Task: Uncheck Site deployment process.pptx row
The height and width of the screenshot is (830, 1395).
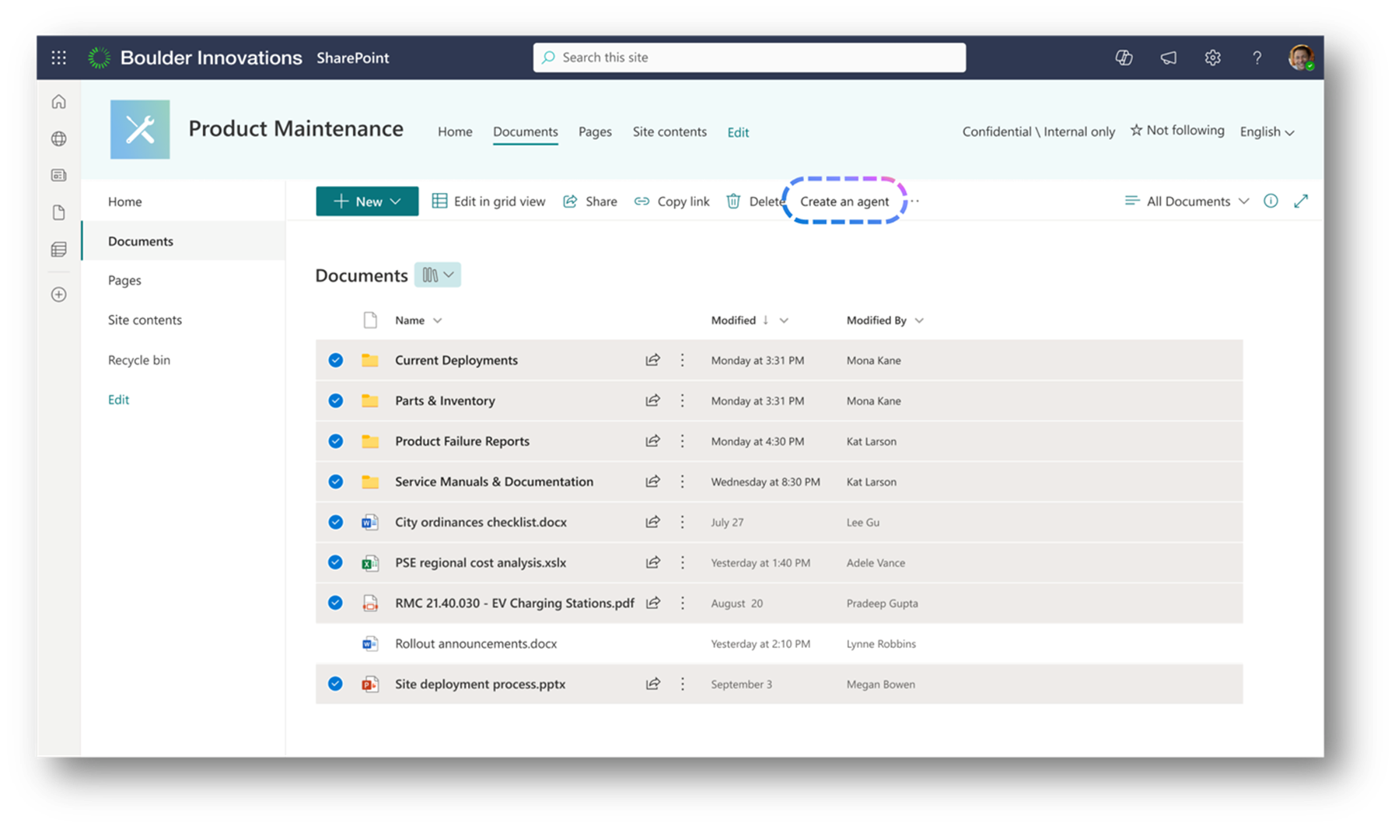Action: pyautogui.click(x=335, y=684)
